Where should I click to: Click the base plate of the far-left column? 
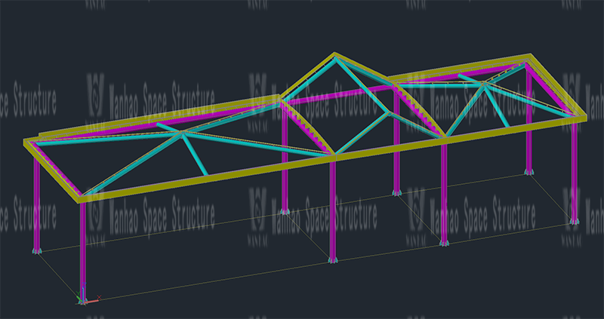(x=36, y=250)
